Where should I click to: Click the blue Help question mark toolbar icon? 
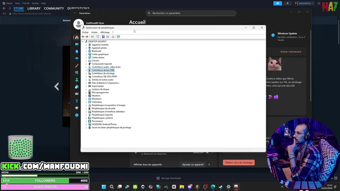[103, 37]
